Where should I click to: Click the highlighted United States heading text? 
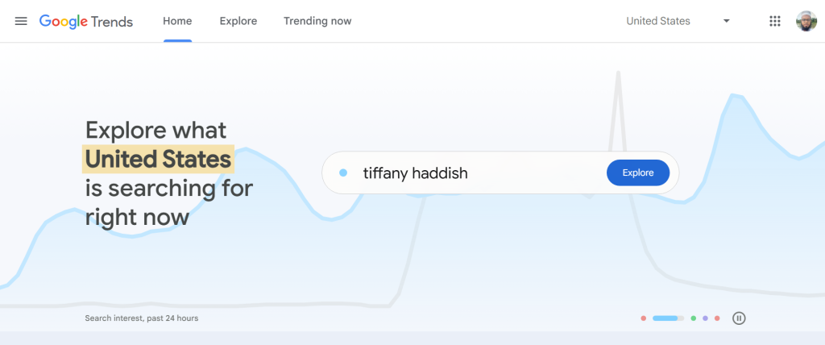click(x=158, y=160)
